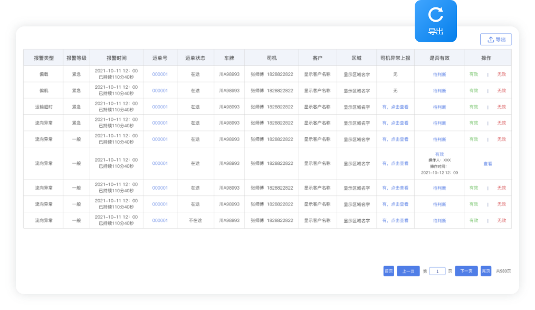535x310 pixels.
Task: Click the large blue 导出 refresh icon tile
Action: [435, 21]
